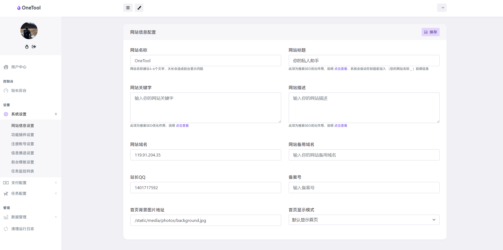Focus the 网站名称 input field
The height and width of the screenshot is (250, 503).
(x=206, y=61)
